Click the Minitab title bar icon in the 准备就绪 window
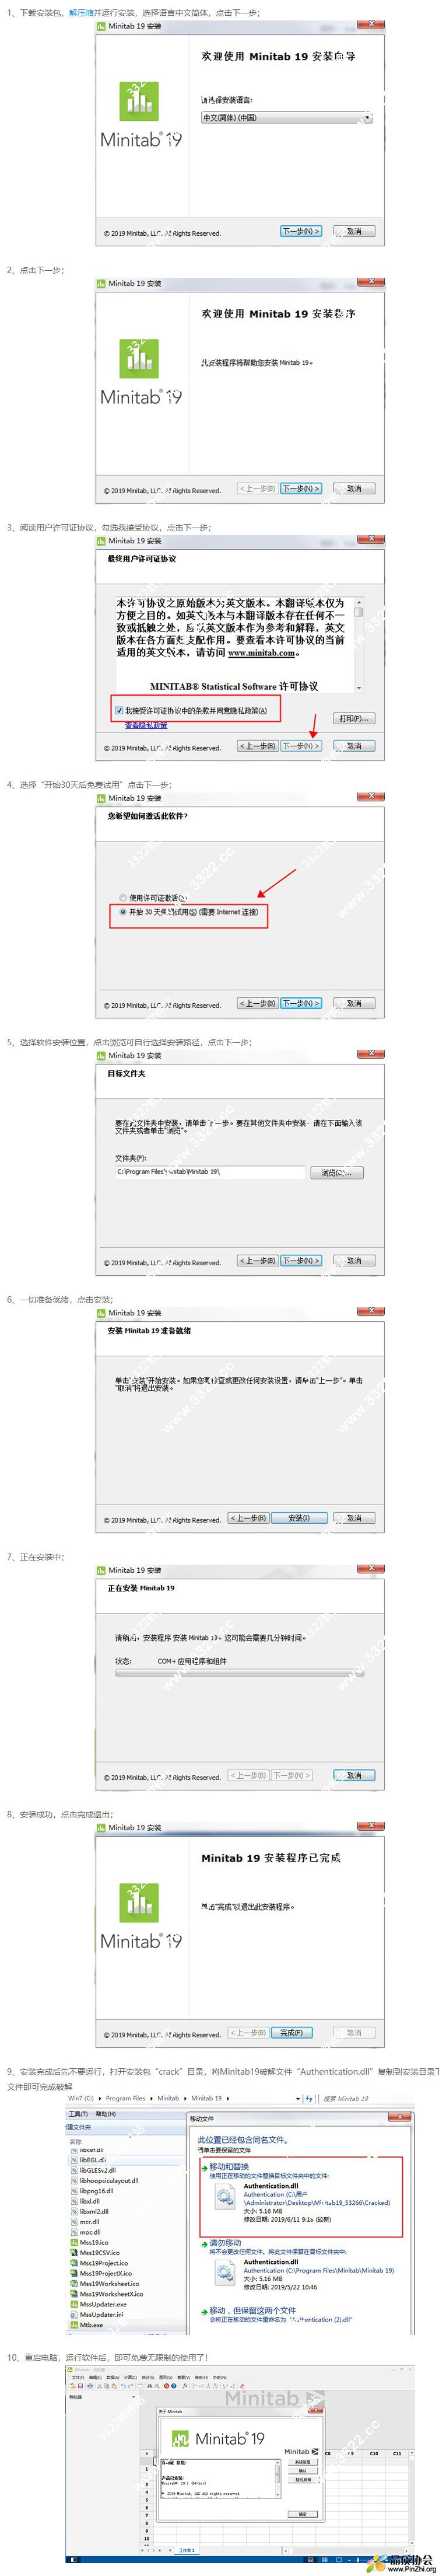The image size is (439, 2576). click(x=101, y=1313)
